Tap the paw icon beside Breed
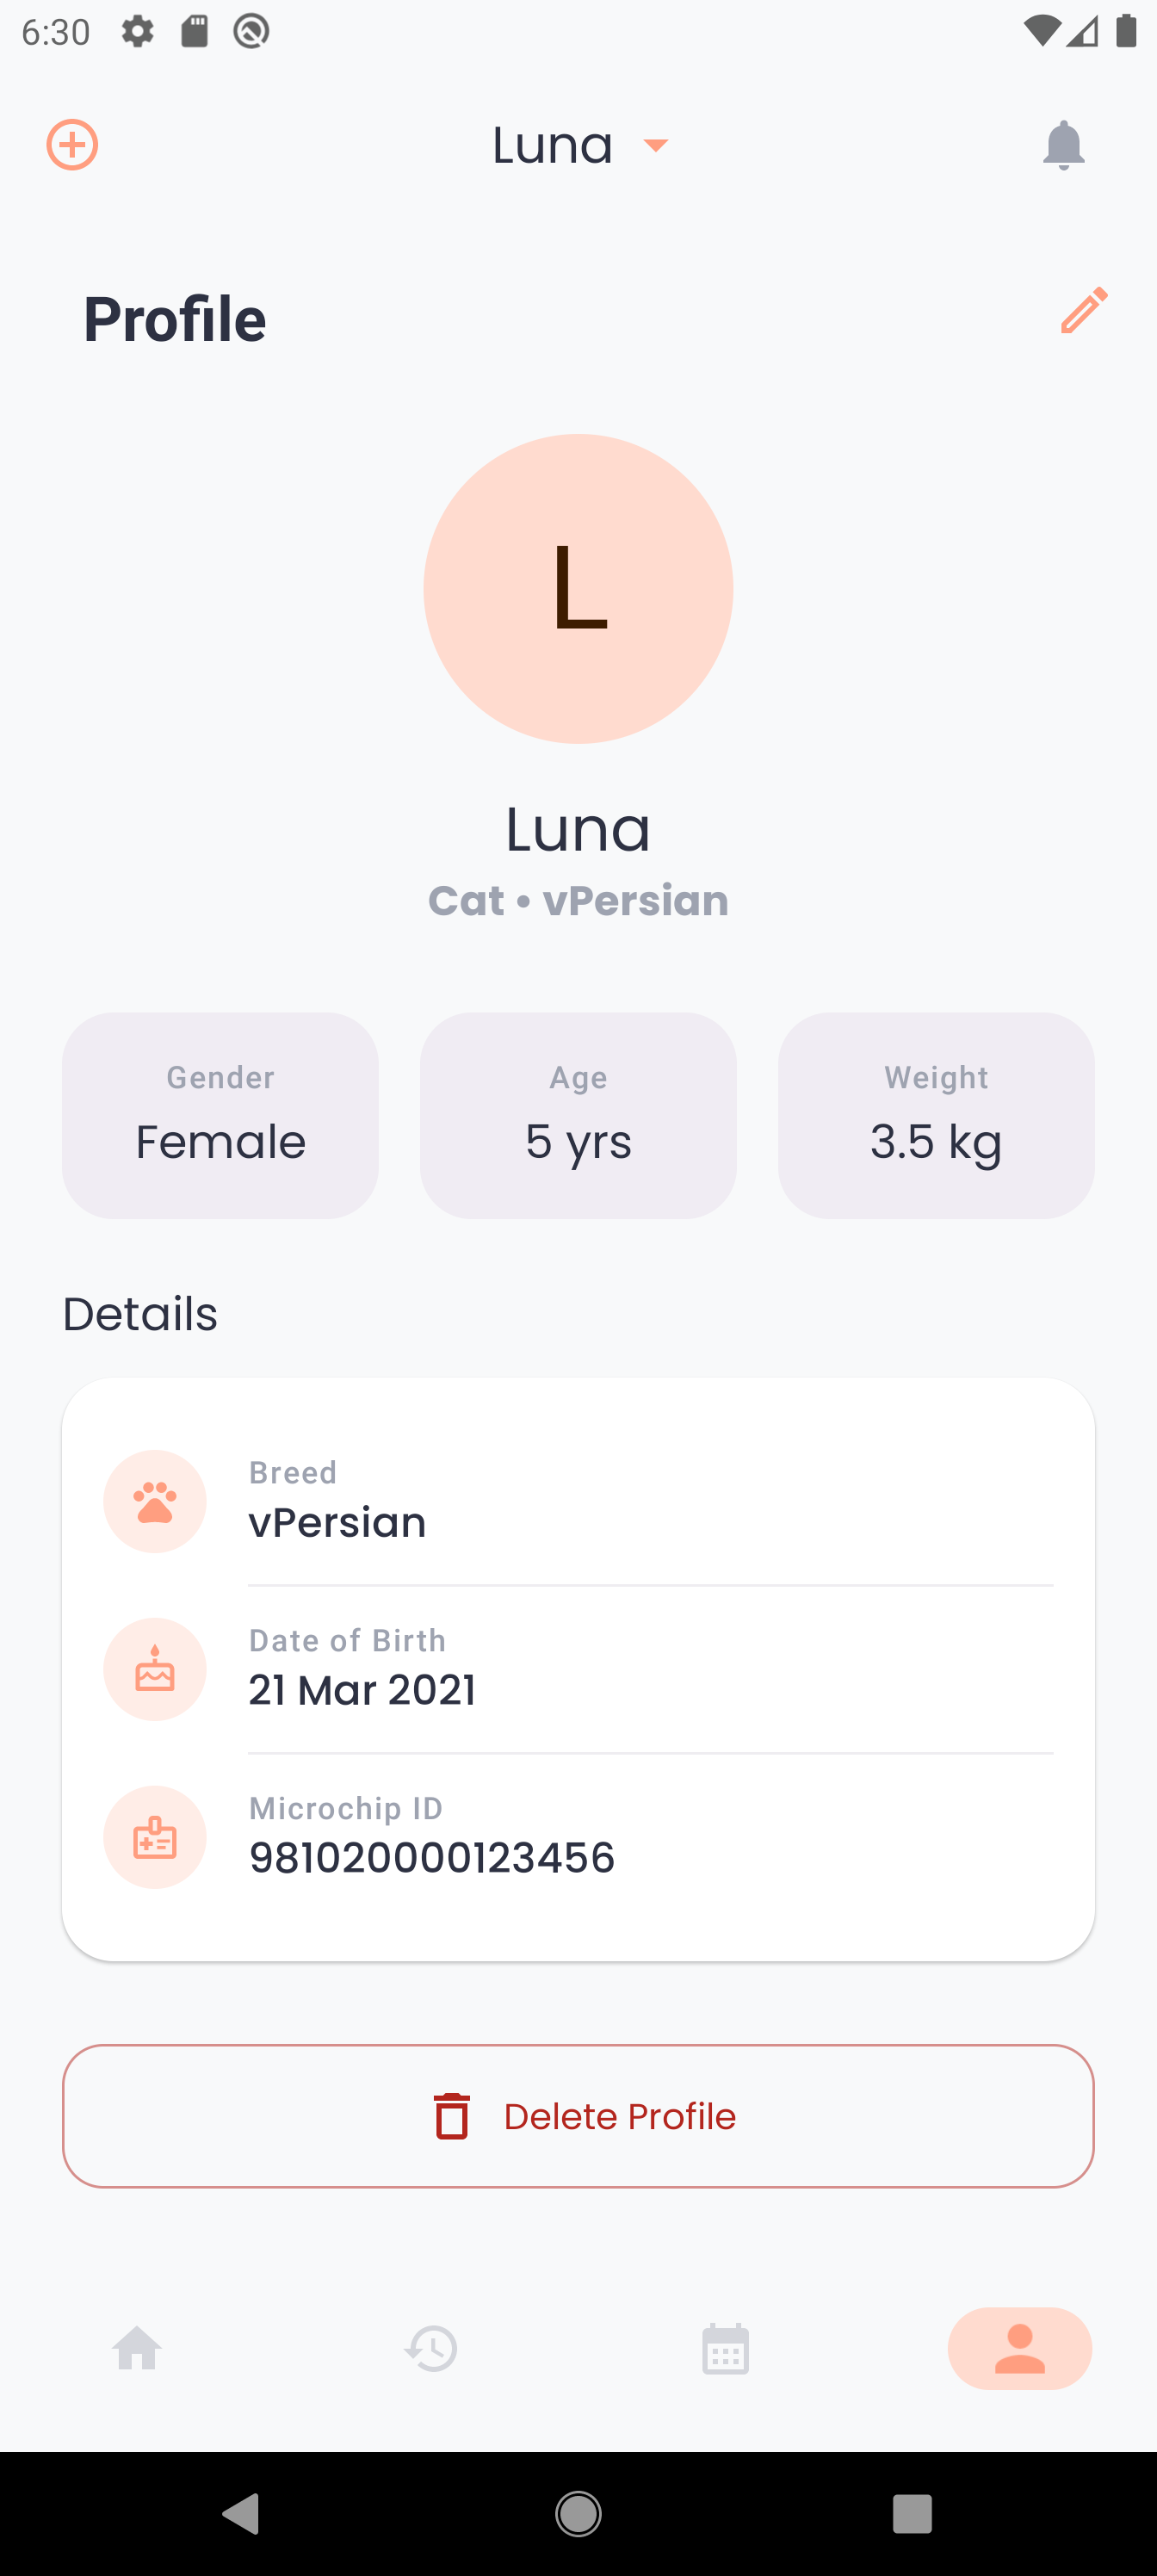Image resolution: width=1157 pixels, height=2576 pixels. coord(155,1501)
